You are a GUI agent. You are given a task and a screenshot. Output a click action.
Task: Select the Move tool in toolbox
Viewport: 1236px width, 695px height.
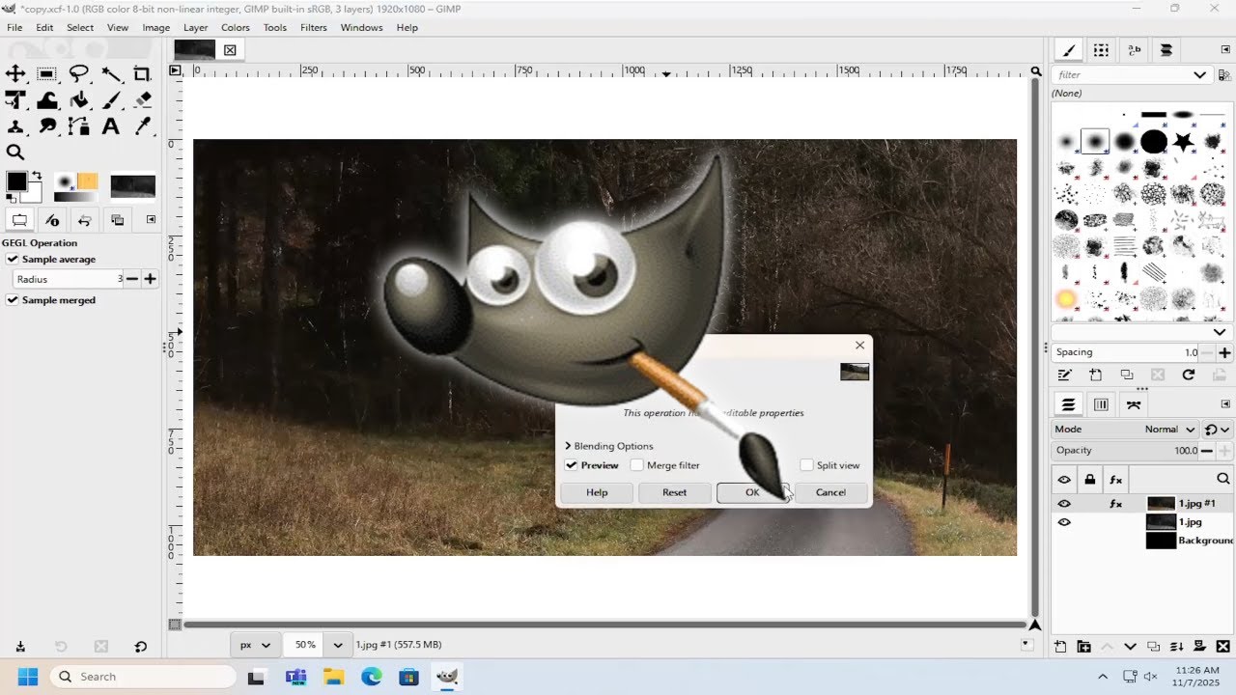[x=15, y=74]
